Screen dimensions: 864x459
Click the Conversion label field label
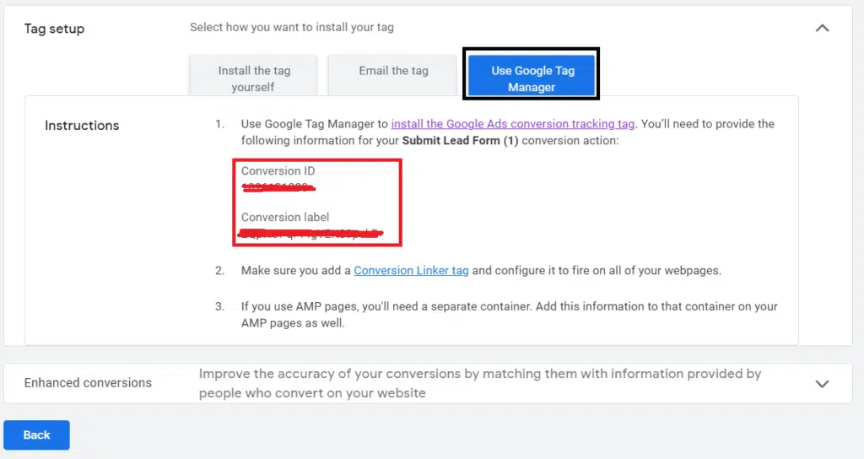[285, 217]
